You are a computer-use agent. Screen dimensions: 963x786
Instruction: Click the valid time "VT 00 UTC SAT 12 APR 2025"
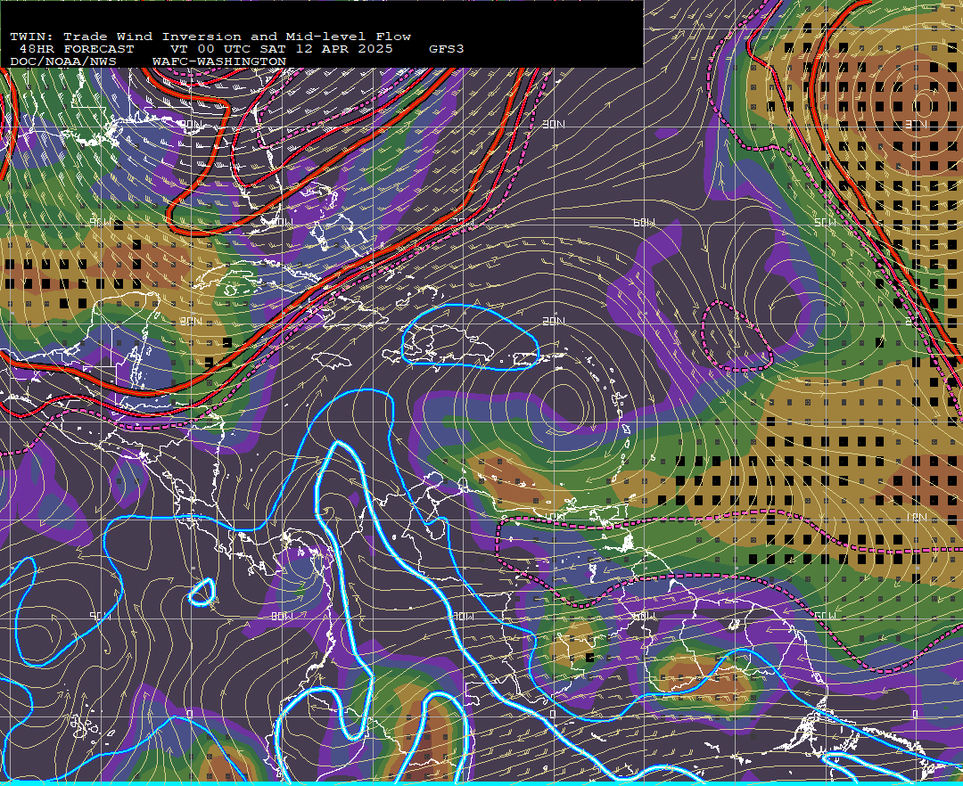[x=281, y=49]
